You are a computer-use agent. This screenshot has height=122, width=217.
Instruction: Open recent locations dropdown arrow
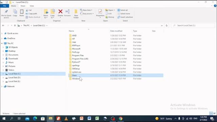(x=12, y=25)
